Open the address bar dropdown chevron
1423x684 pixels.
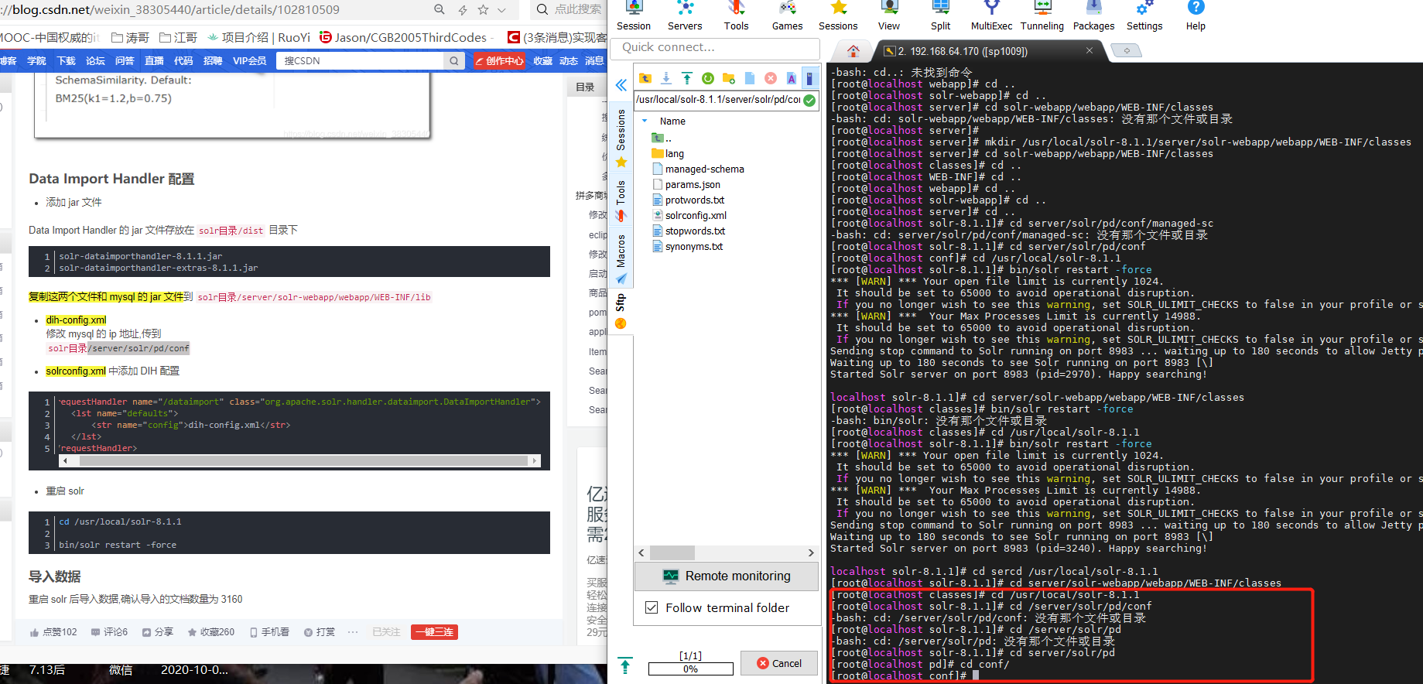click(501, 9)
